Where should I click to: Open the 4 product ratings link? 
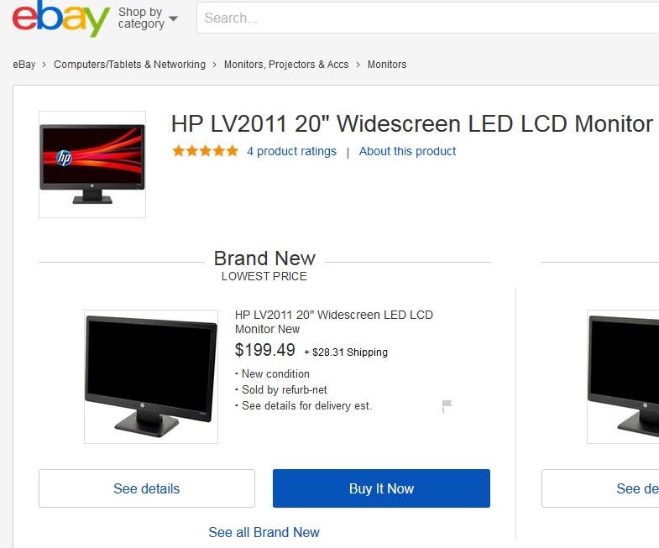coord(291,151)
